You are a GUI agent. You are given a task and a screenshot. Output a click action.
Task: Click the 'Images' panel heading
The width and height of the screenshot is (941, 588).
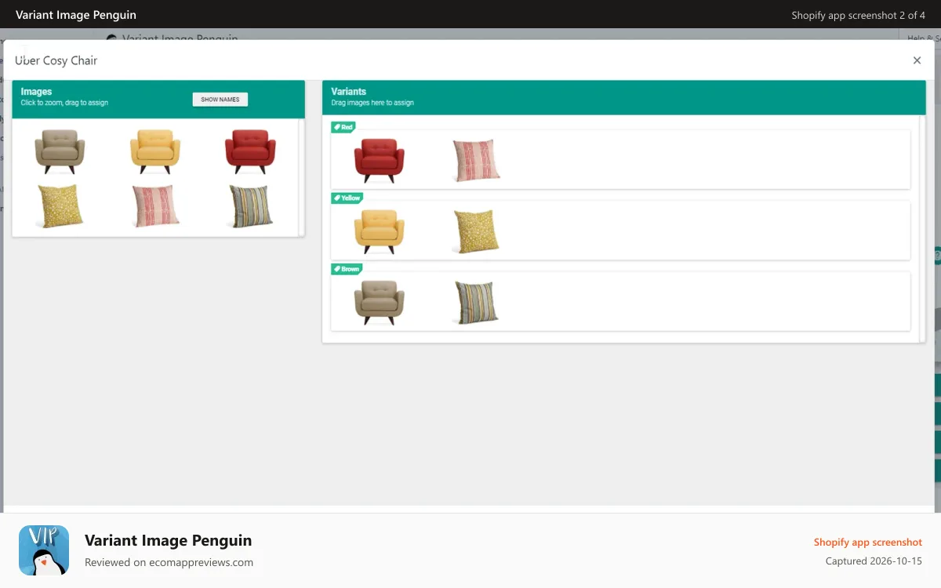click(36, 92)
